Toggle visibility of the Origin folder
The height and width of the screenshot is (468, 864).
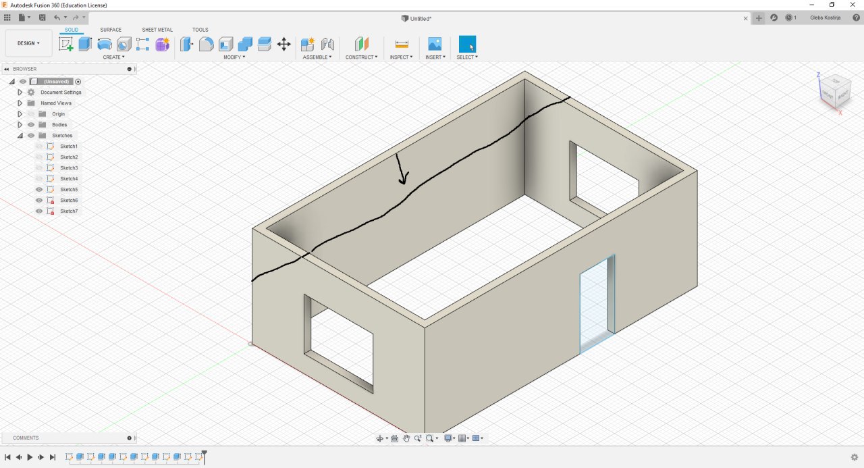pyautogui.click(x=31, y=113)
